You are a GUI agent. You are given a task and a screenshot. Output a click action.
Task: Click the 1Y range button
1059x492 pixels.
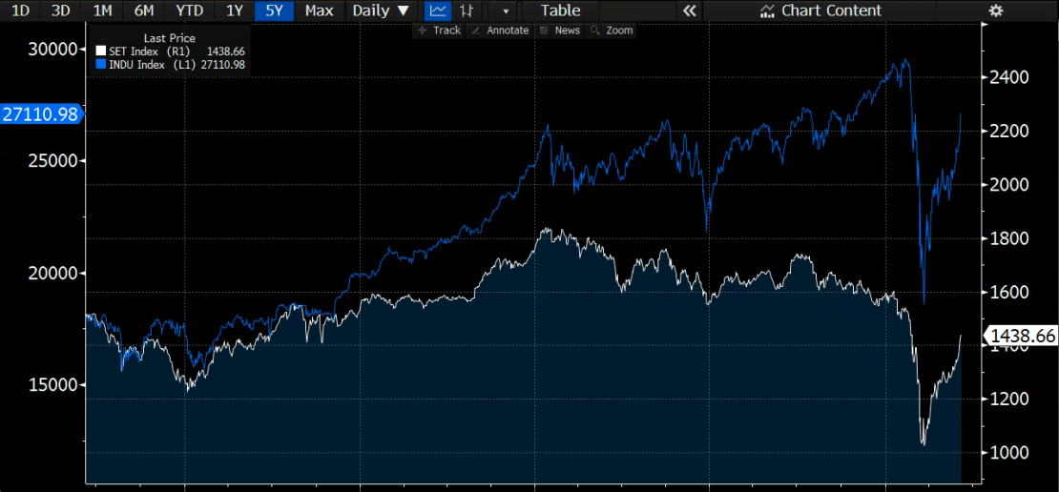coord(233,10)
